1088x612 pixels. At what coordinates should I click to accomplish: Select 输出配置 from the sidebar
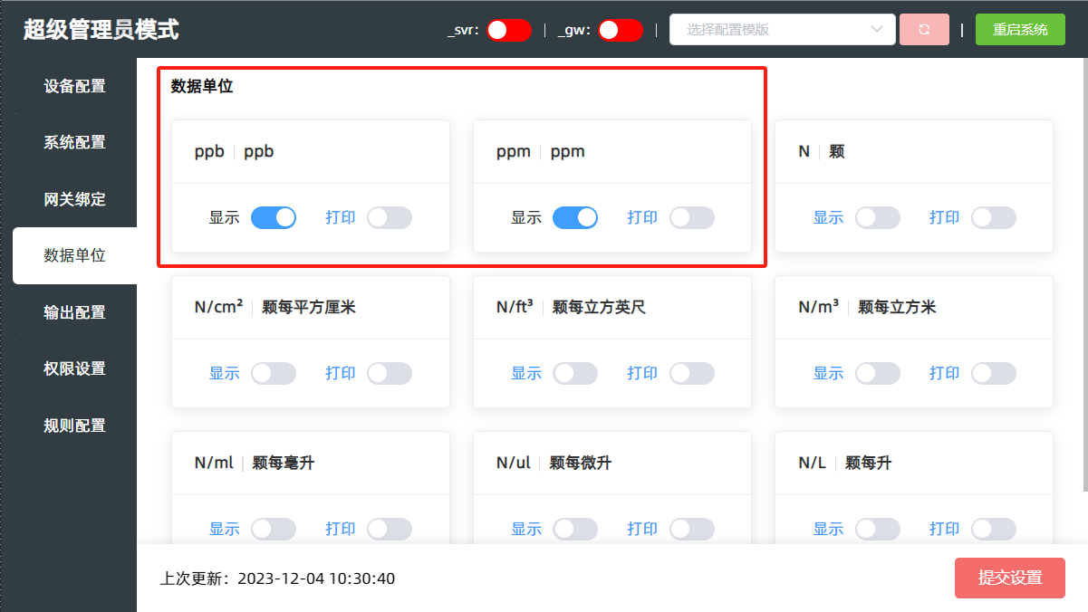pos(74,312)
